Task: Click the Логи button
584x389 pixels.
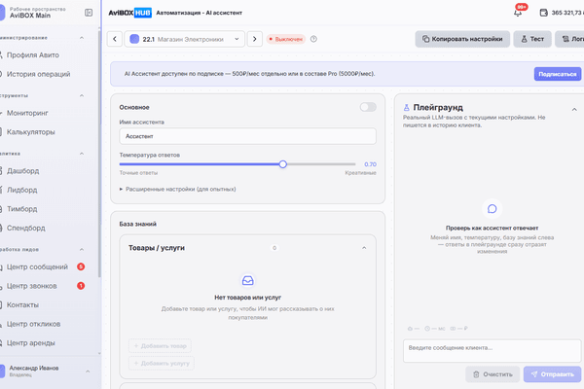Action: pyautogui.click(x=569, y=39)
